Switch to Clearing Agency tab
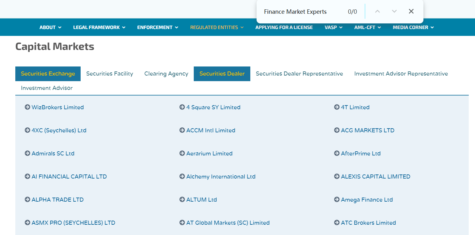 coord(166,74)
